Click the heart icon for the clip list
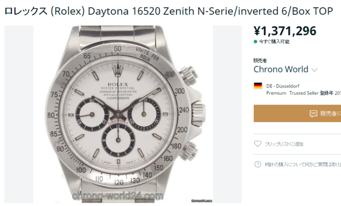This screenshot has height=206, width=341. [258, 144]
